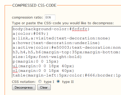This screenshot has width=121, height=95.
Task: Click the 'type I' label text
Action: click(49, 82)
